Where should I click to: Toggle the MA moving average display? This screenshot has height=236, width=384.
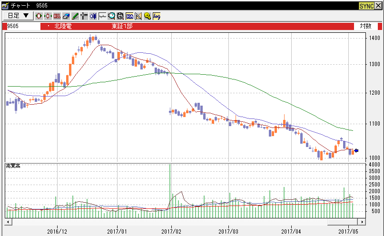[x=129, y=16]
